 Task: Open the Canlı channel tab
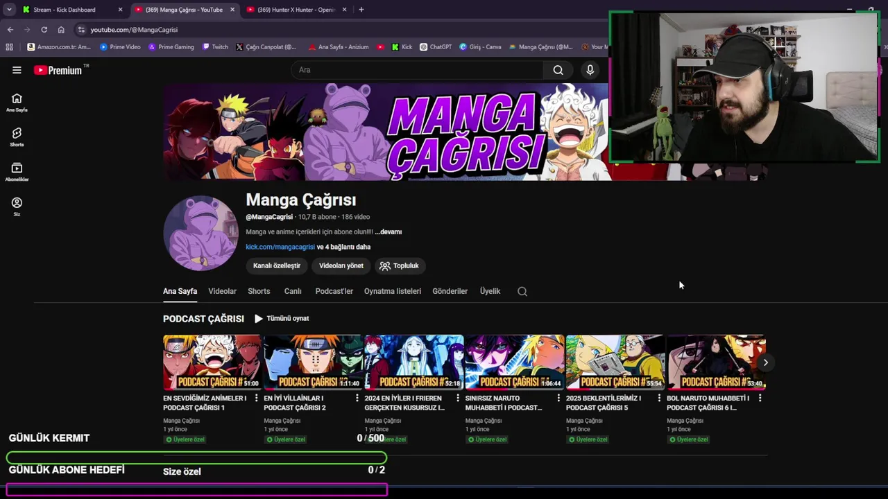point(293,292)
